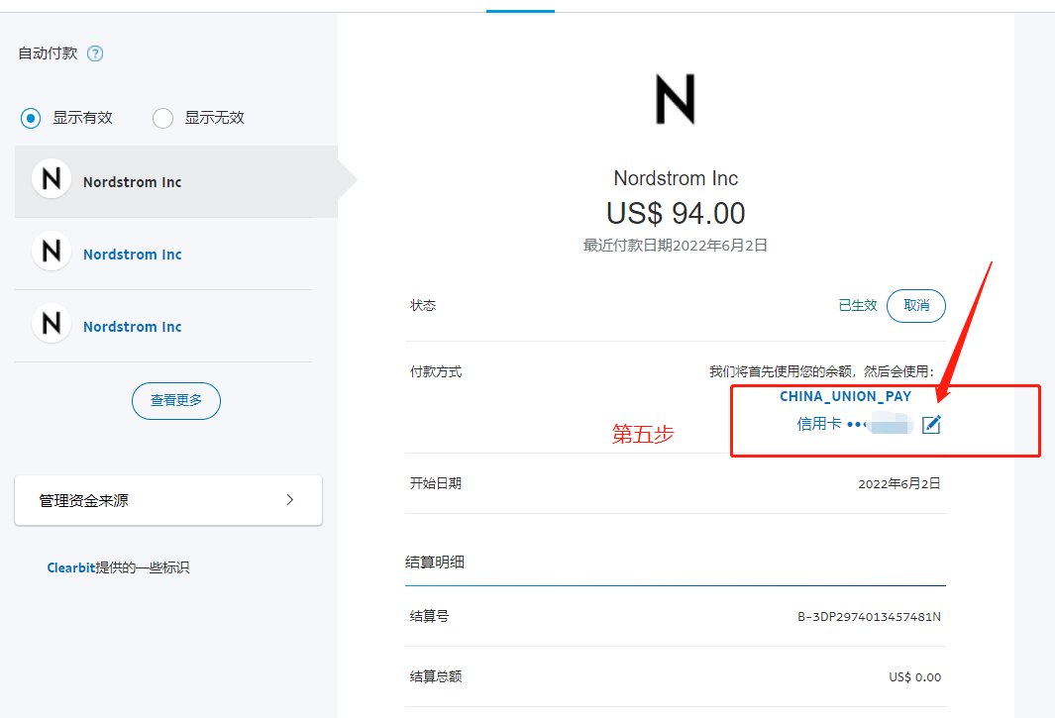Select the second Nordstrom Inc logo icon

51,252
